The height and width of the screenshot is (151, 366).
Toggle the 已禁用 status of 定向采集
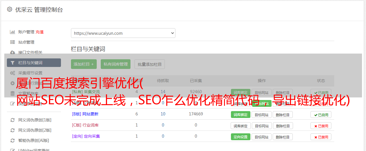point(321,137)
